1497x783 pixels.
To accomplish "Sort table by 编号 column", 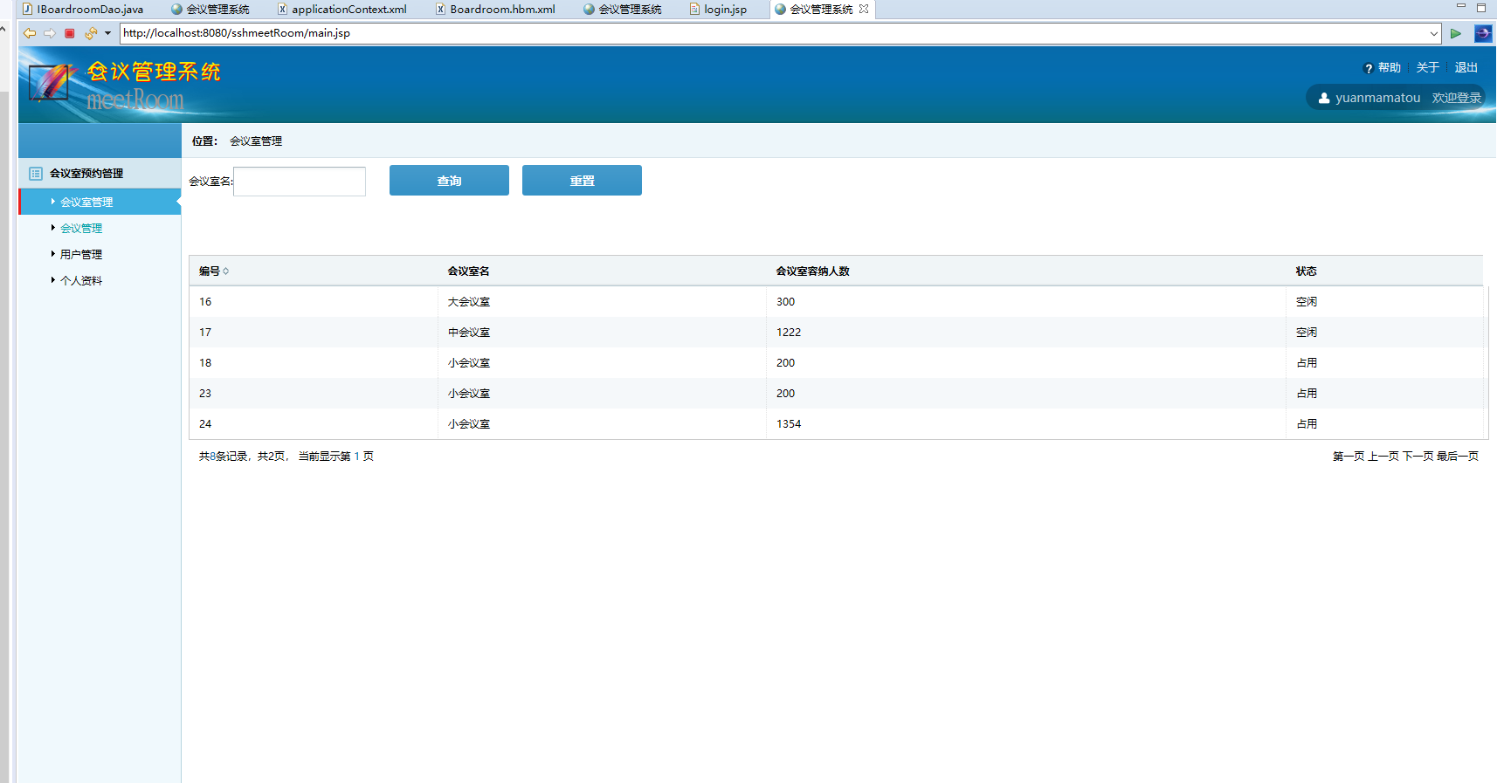I will tap(213, 271).
